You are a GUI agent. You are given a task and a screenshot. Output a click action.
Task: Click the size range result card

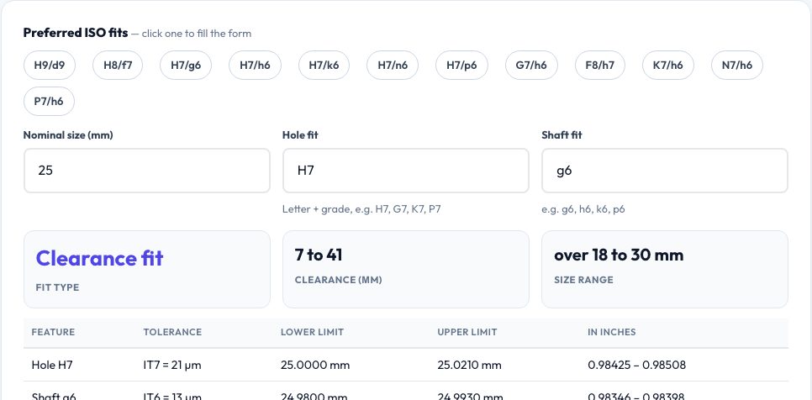(x=664, y=269)
